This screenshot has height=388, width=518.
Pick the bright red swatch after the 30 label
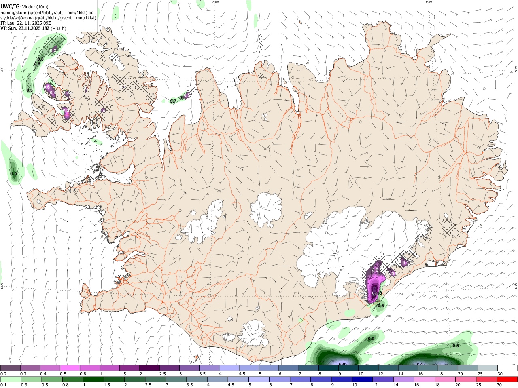point(507,379)
